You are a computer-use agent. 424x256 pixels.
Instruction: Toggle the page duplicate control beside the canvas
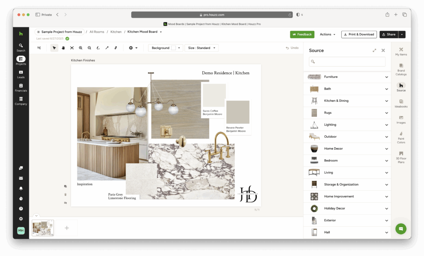pyautogui.click(x=65, y=186)
